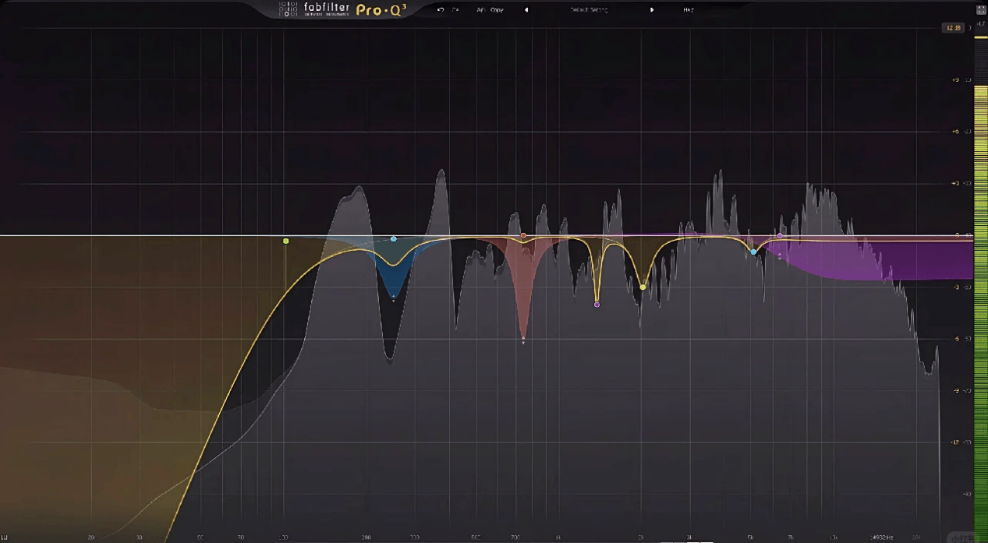Viewport: 988px width, 543px height.
Task: Select the purple high-shelf node near 6 kHz
Action: [x=780, y=236]
